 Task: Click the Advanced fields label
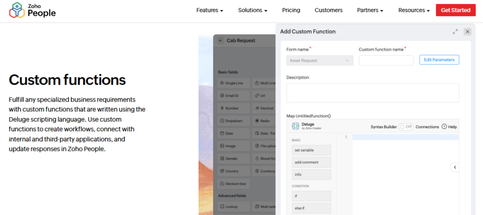tap(232, 196)
